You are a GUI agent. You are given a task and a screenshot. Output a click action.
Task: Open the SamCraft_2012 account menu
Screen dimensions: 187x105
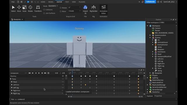coord(170,2)
